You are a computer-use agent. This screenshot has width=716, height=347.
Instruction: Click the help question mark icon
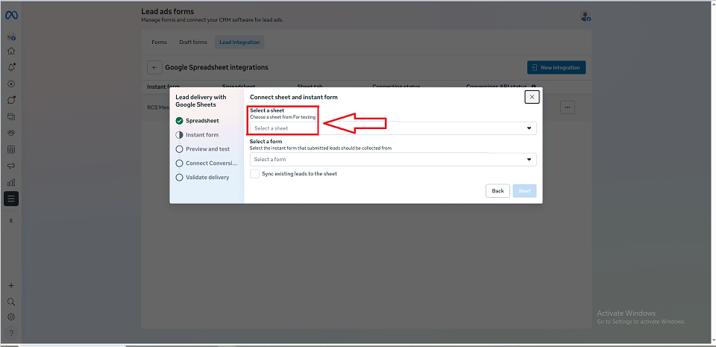click(11, 332)
